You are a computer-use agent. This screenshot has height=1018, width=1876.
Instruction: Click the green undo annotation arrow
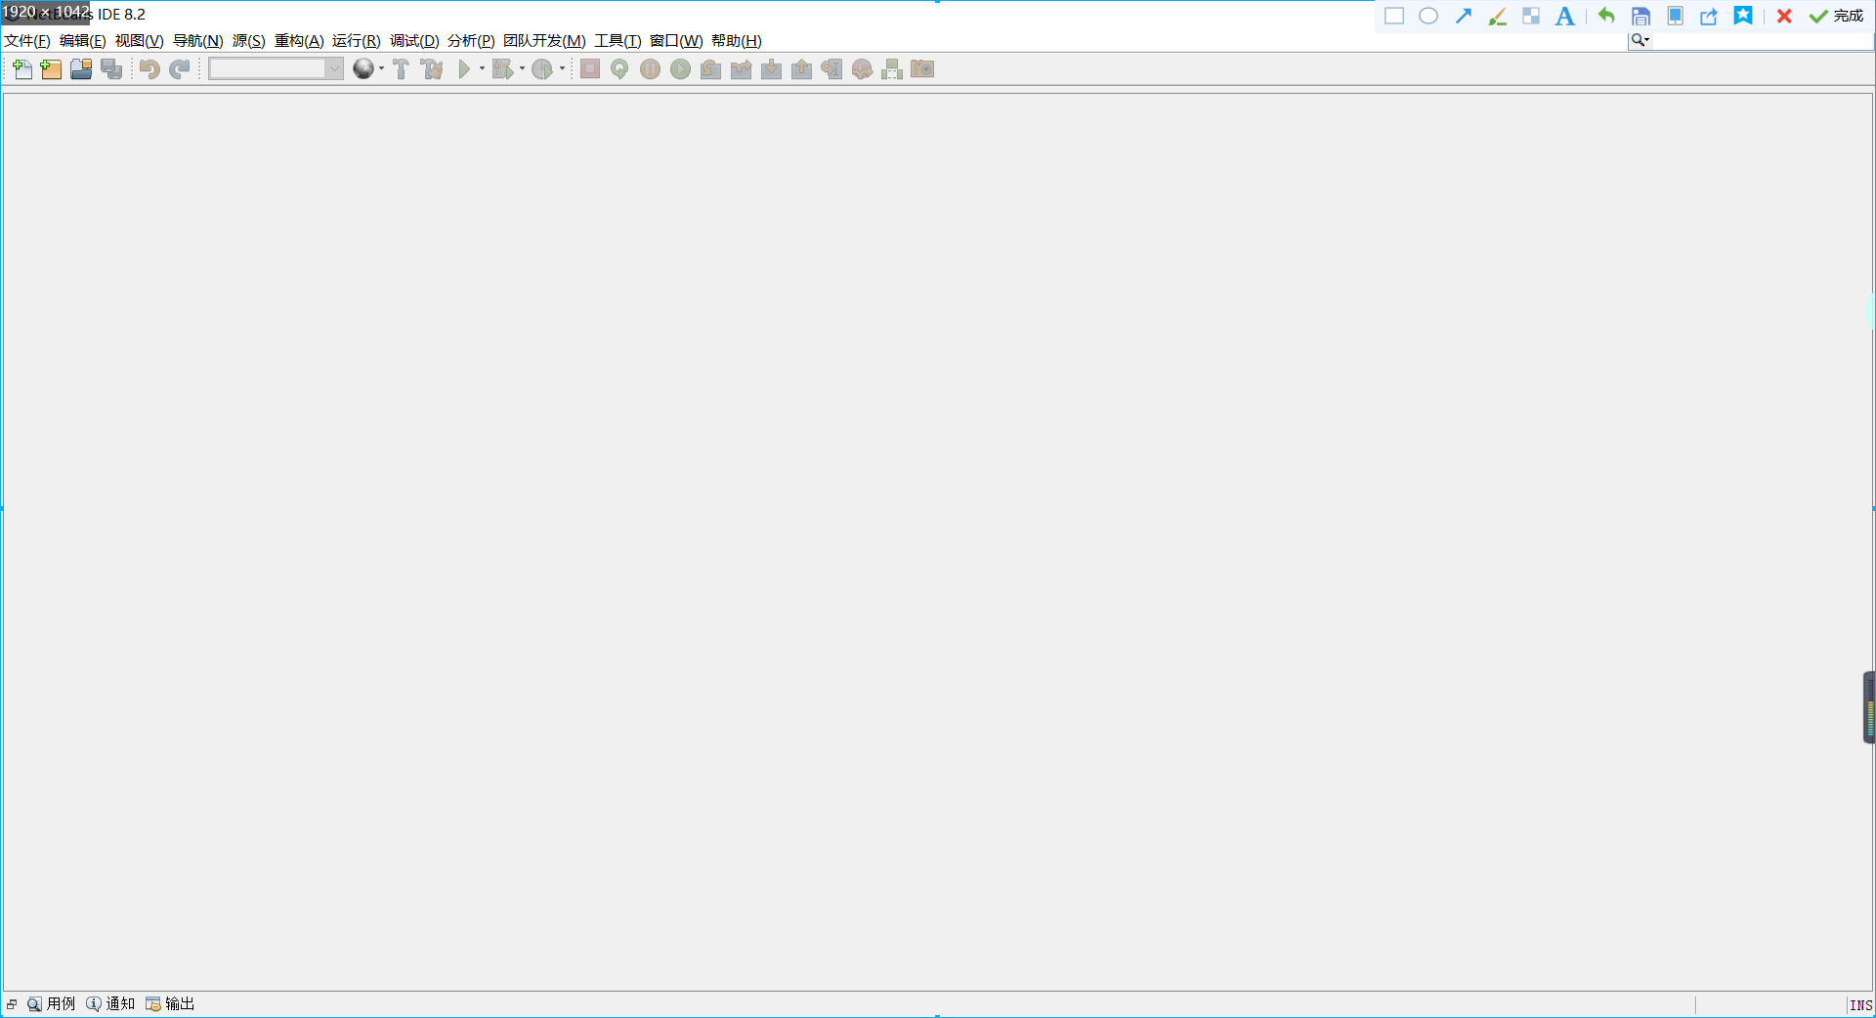point(1606,15)
